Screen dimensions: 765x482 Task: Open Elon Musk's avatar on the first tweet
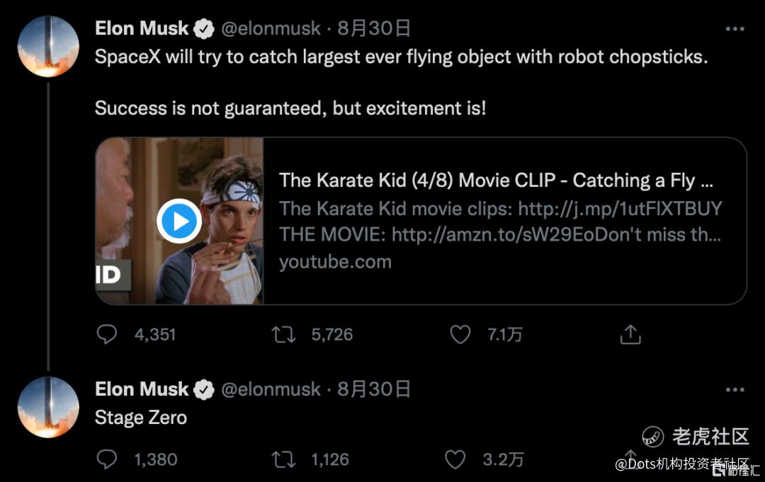(x=48, y=46)
